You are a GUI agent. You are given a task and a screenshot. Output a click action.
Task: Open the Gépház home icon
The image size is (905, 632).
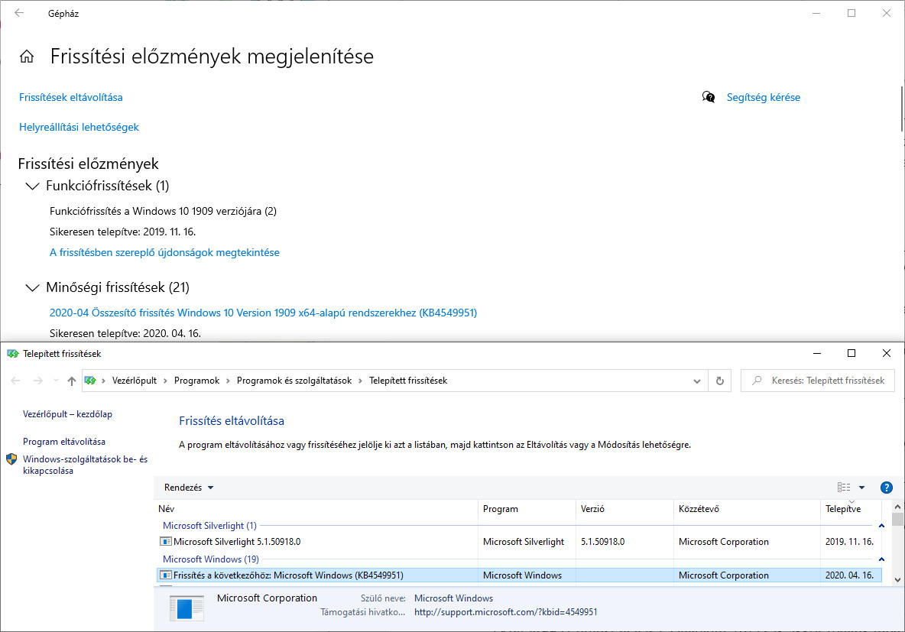[x=27, y=56]
